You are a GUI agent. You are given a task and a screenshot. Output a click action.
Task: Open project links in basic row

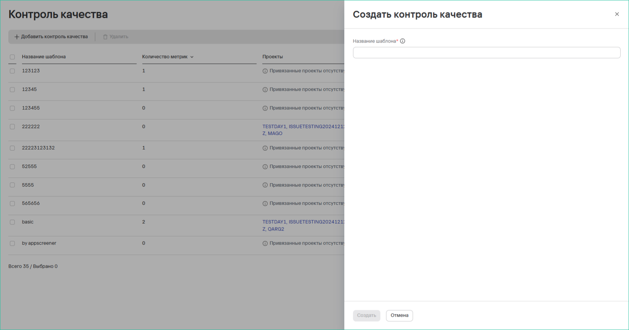point(303,222)
